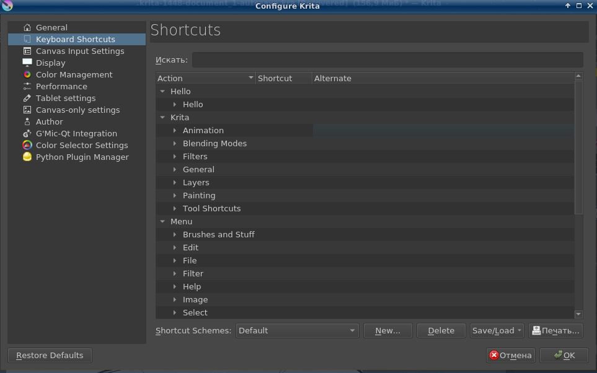Confirm settings with the OK button
The height and width of the screenshot is (373, 597).
(x=564, y=355)
